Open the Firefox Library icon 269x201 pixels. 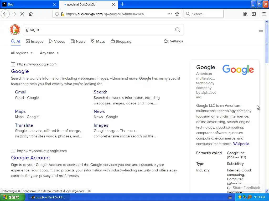click(245, 14)
